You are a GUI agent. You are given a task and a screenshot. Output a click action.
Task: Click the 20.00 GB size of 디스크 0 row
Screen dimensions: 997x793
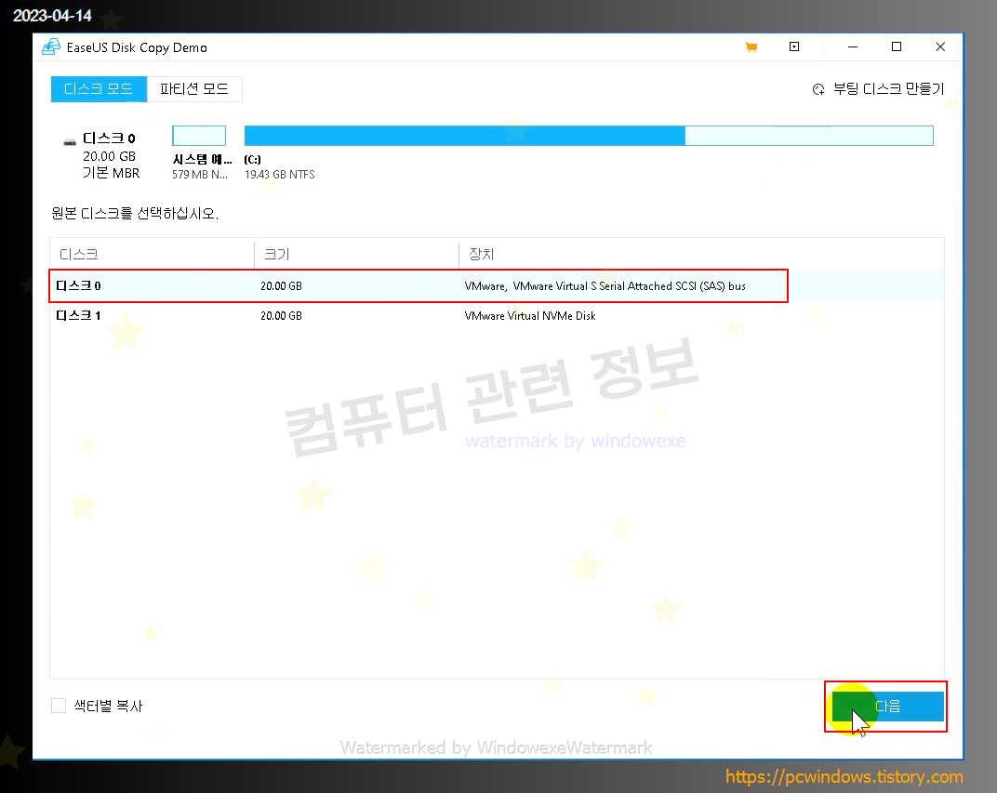[281, 286]
